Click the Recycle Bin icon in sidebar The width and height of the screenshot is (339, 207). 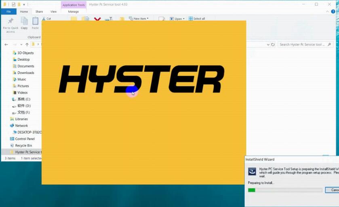[12, 145]
